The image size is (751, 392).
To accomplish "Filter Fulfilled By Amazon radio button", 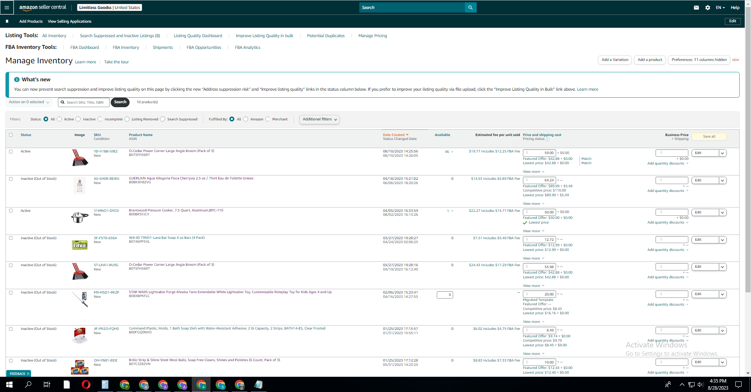I will [246, 119].
